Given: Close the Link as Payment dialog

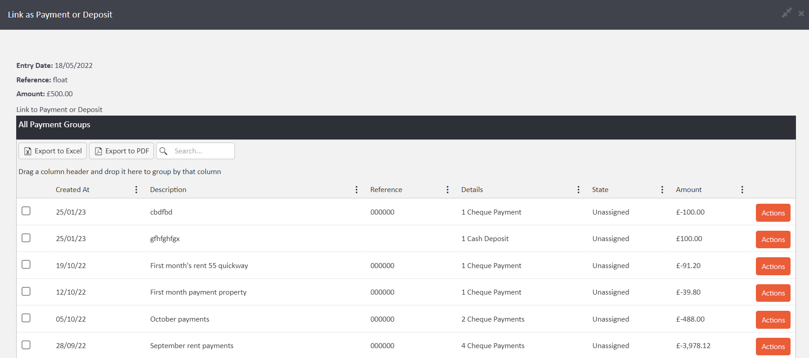Looking at the screenshot, I should pyautogui.click(x=801, y=13).
